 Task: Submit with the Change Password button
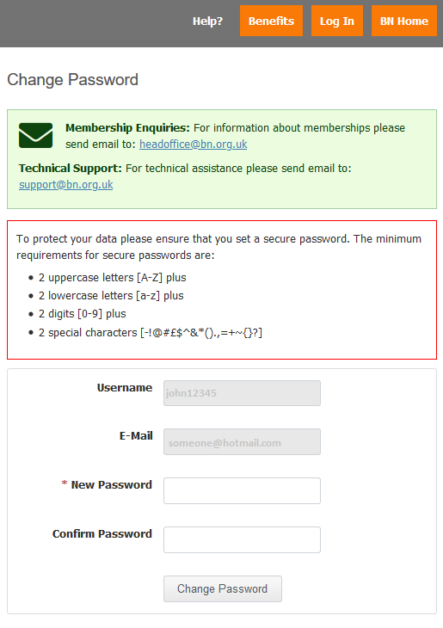tap(223, 588)
